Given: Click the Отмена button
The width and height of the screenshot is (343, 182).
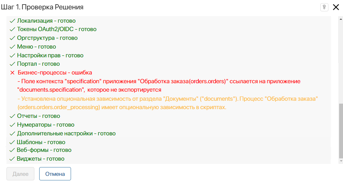Looking at the screenshot, I should click(55, 174).
